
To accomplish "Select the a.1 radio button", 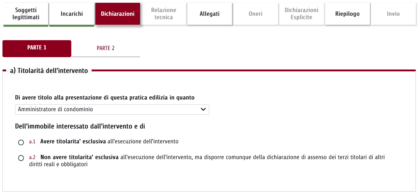I will 21,142.
